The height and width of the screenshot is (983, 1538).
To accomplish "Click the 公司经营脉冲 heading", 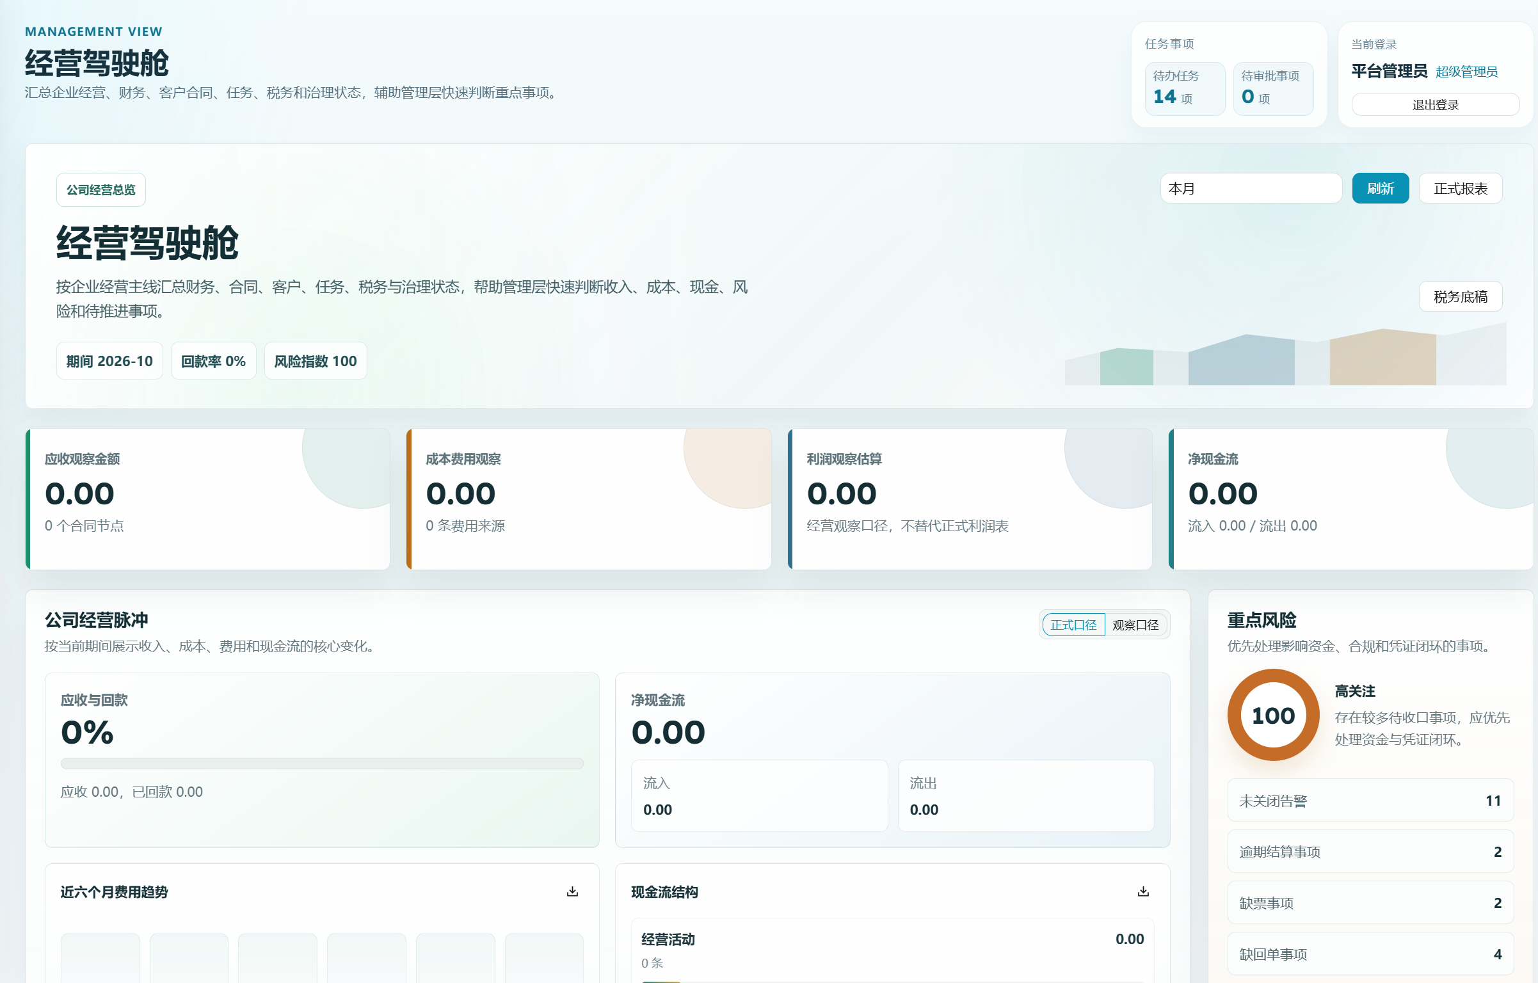I will 97,619.
